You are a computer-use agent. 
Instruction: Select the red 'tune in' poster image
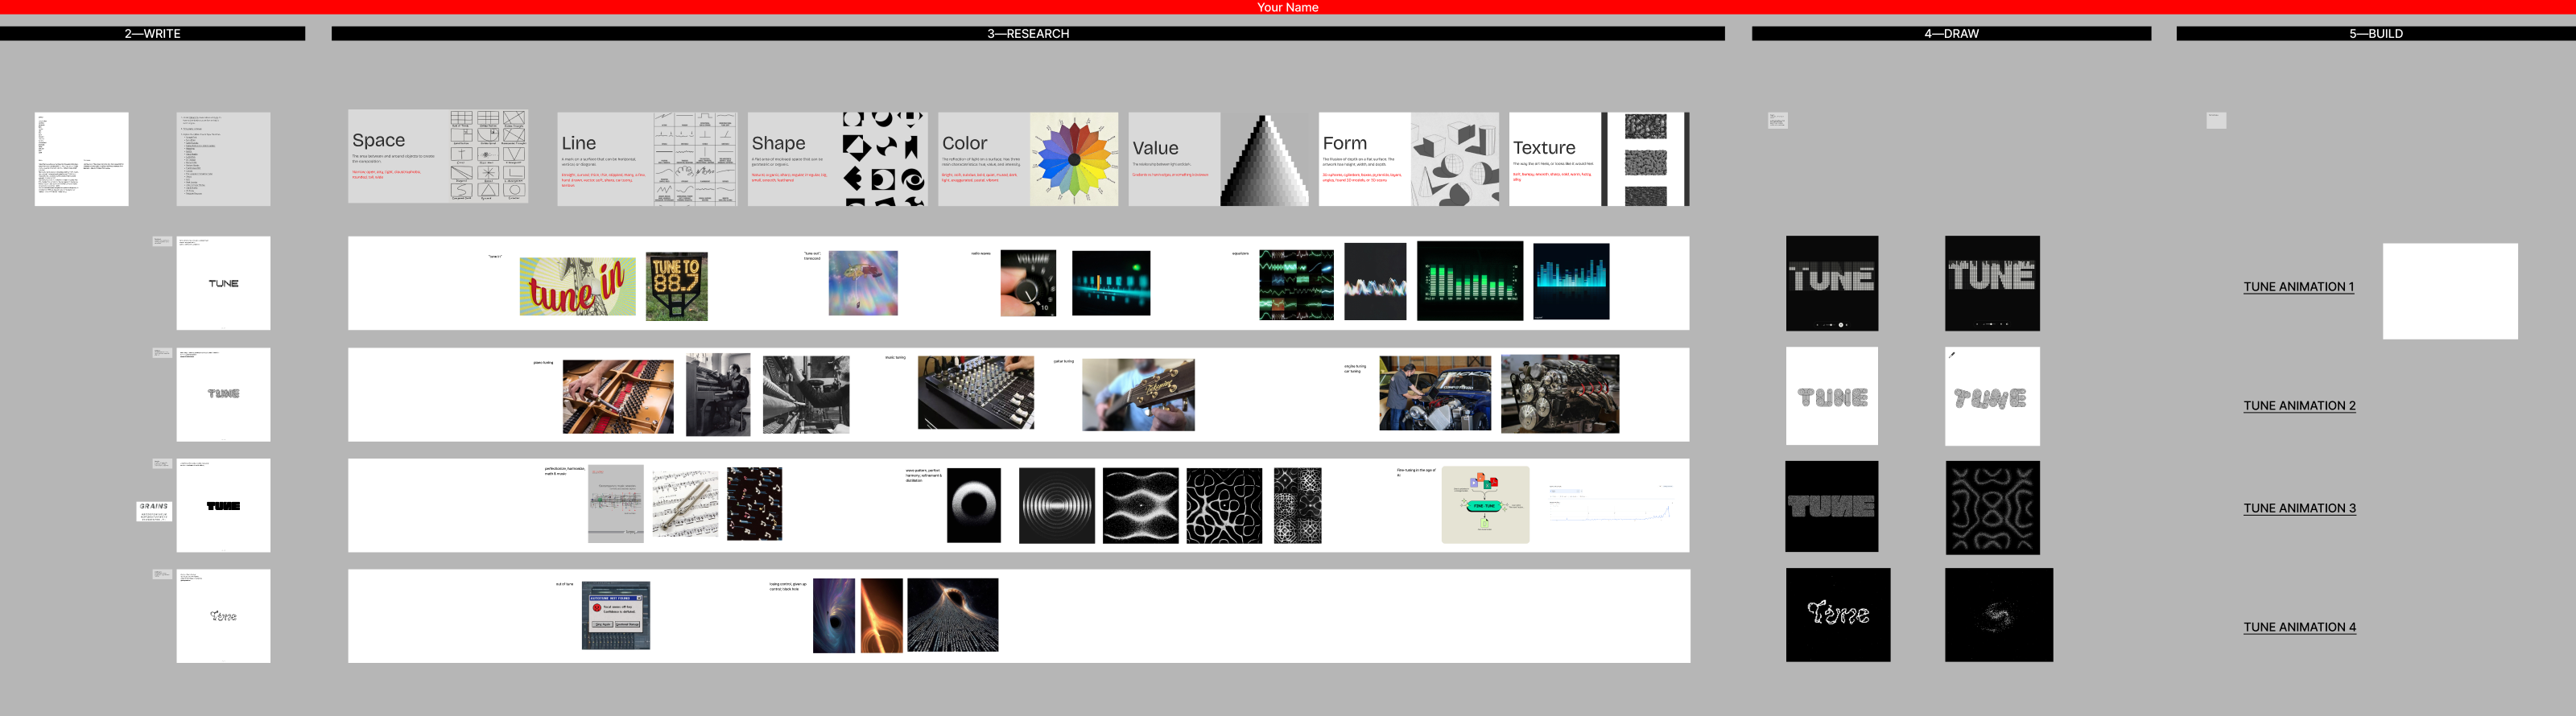coord(577,287)
